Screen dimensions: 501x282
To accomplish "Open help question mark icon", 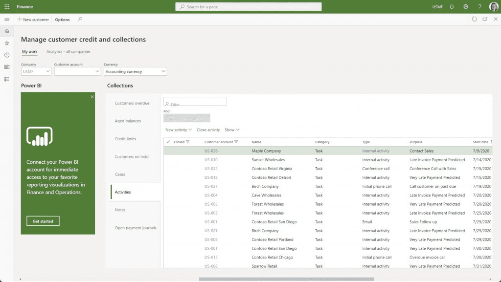I will tap(479, 6).
